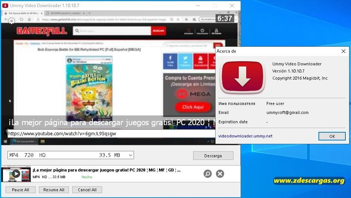The image size is (351, 198).
Task: Click the 'Click Aquí' button in preview
Action: (x=193, y=107)
